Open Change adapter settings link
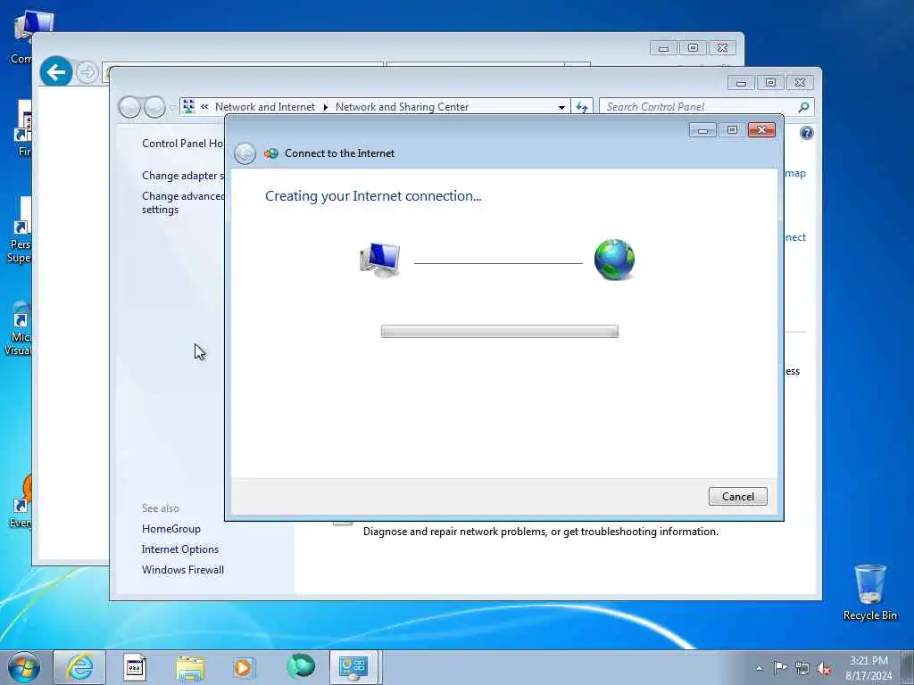This screenshot has height=685, width=914. click(183, 176)
